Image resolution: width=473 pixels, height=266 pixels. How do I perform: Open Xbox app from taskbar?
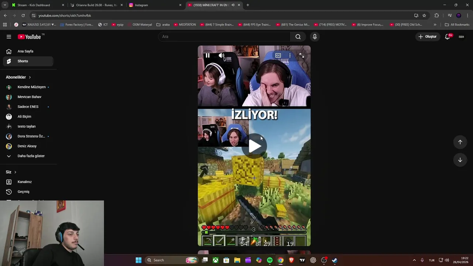215,260
